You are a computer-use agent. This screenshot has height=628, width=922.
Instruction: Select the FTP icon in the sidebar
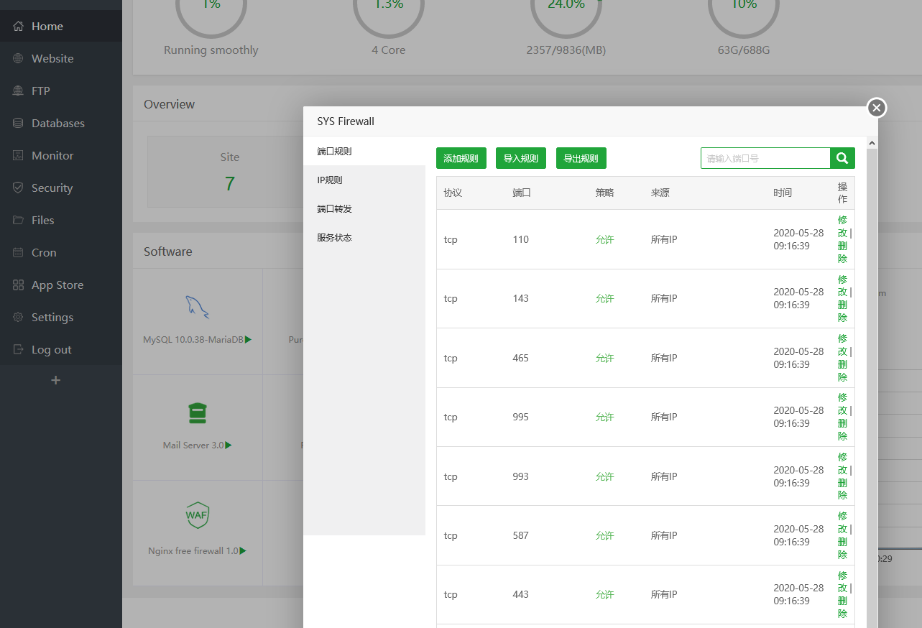(18, 91)
